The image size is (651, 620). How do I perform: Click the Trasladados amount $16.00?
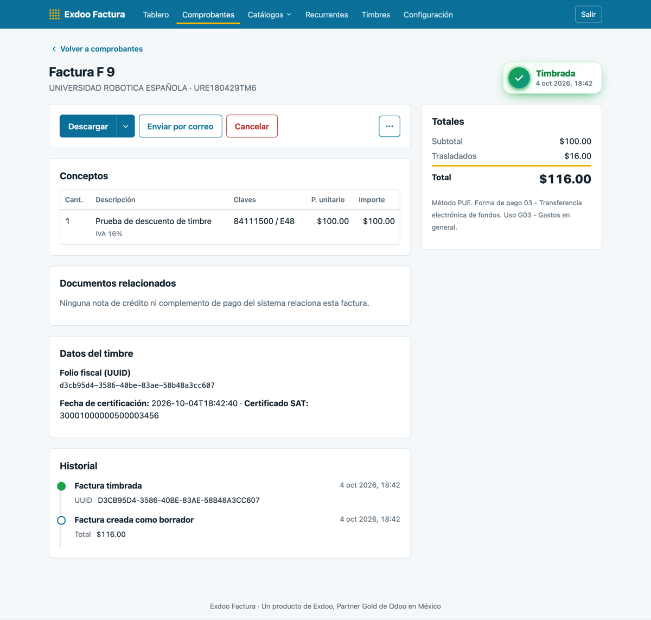click(x=578, y=156)
